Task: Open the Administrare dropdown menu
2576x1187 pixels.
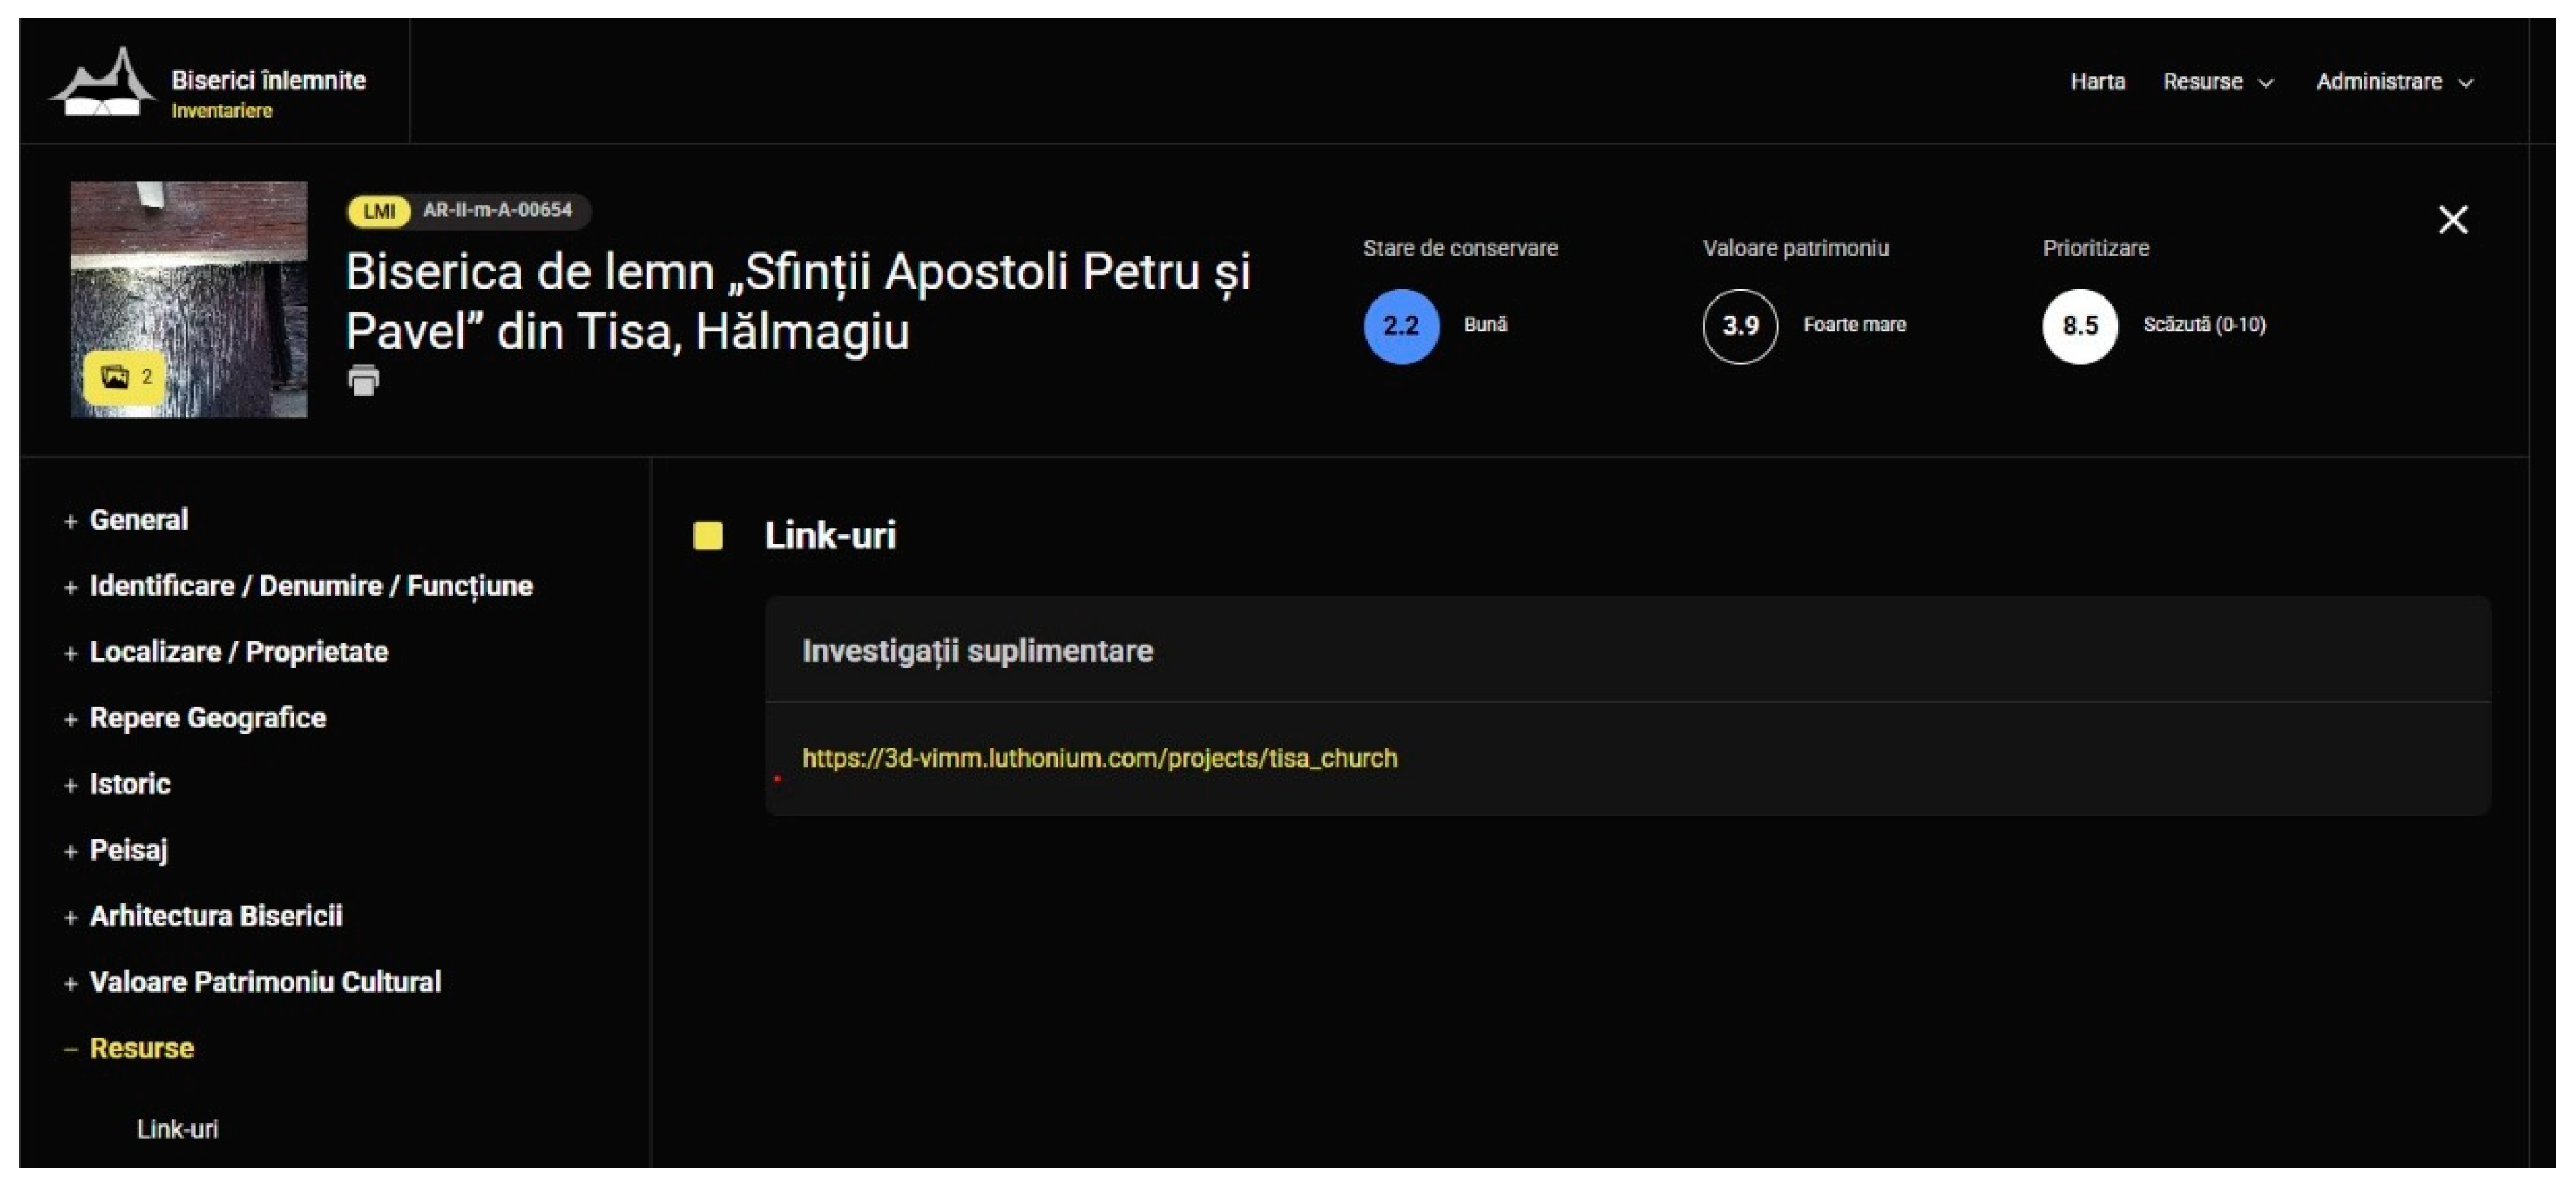Action: (x=2393, y=82)
